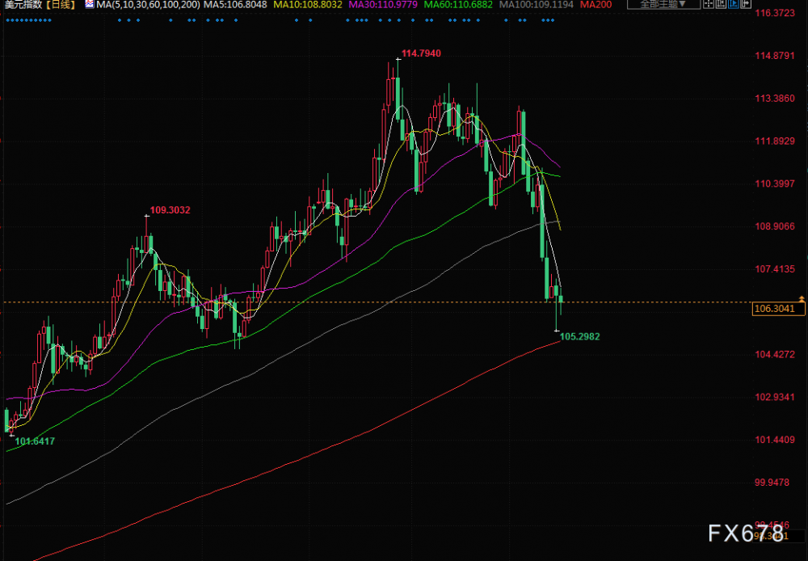Click the crosshair cursor icon
Image resolution: width=808 pixels, height=561 pixels.
(x=709, y=4)
